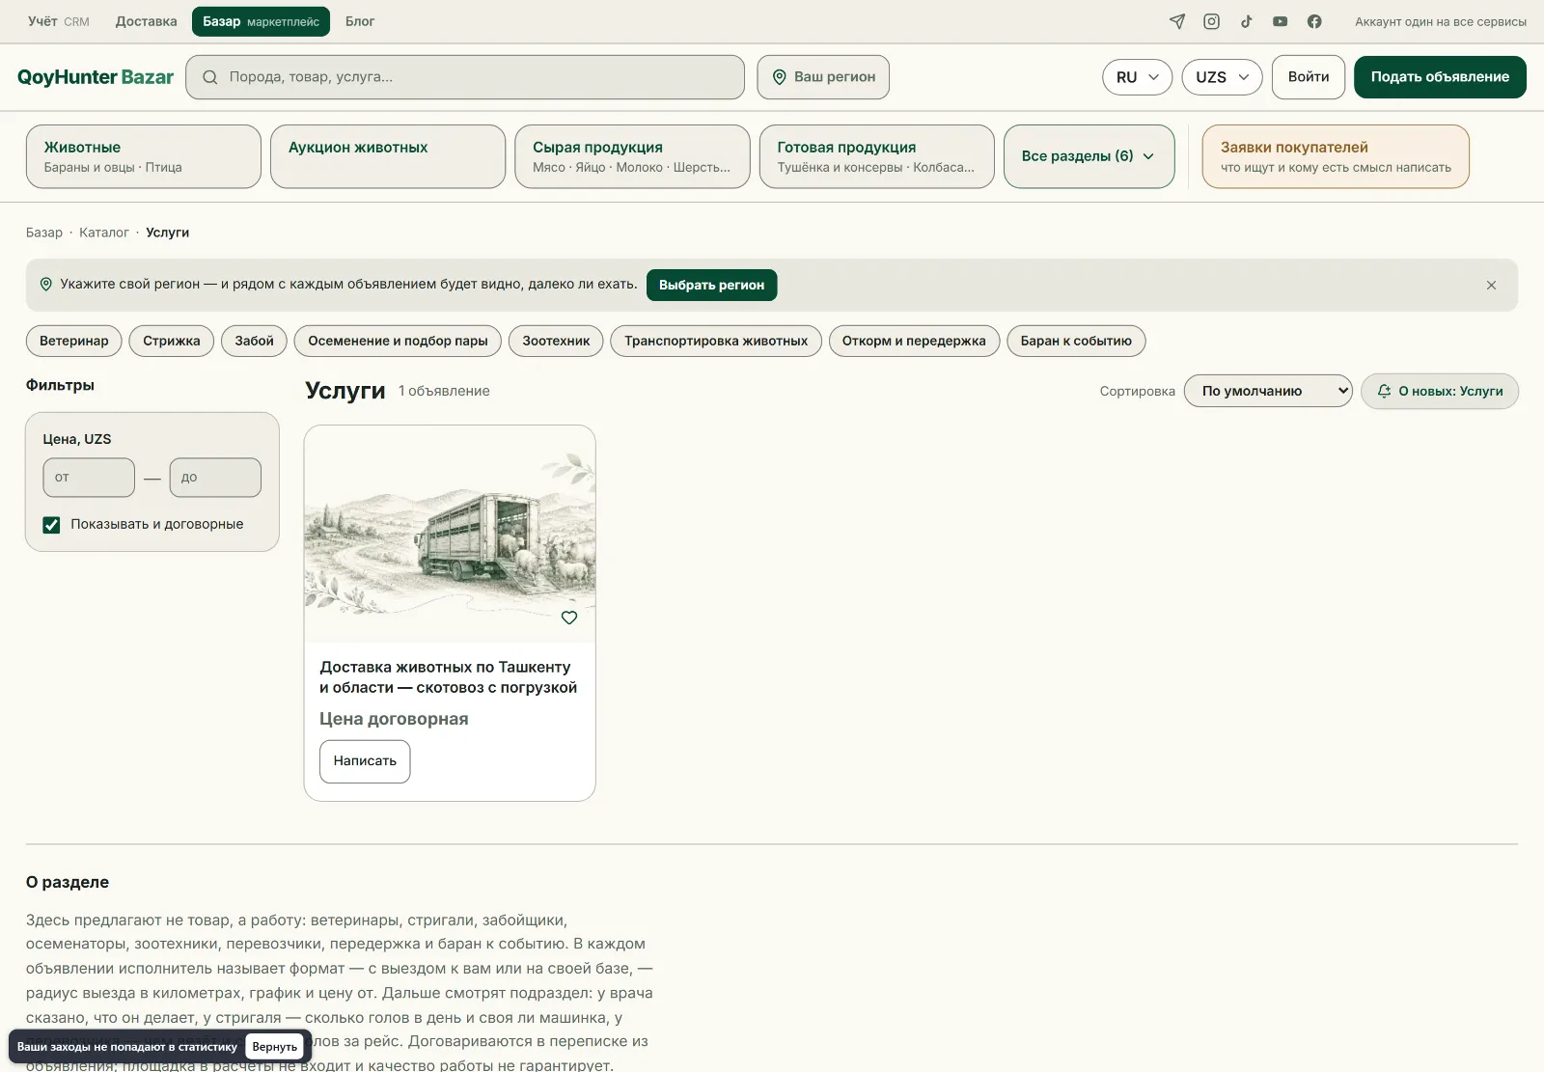Filter by 'Баран к событию' chip
This screenshot has height=1072, width=1544.
[1076, 341]
